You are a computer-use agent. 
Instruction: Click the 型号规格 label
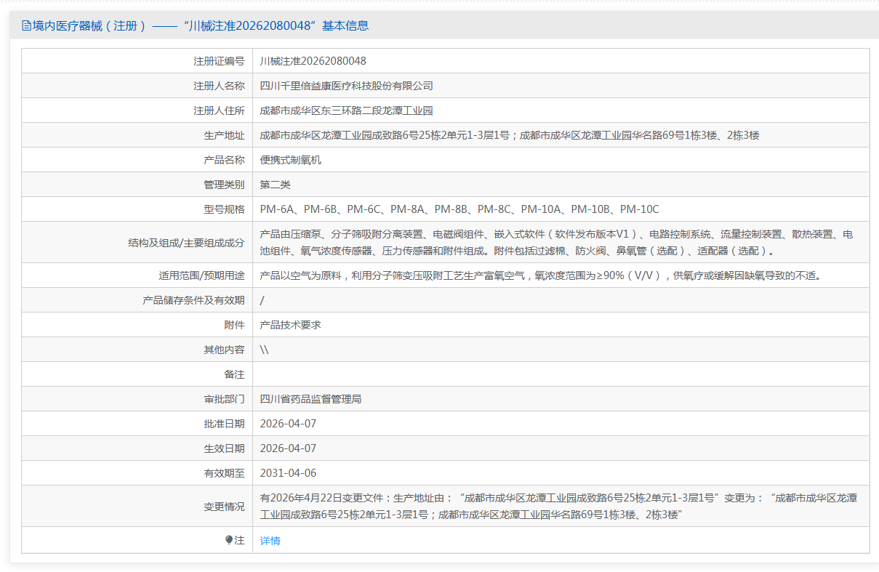click(224, 209)
